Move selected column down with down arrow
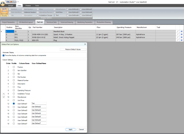 (x=4, y=97)
